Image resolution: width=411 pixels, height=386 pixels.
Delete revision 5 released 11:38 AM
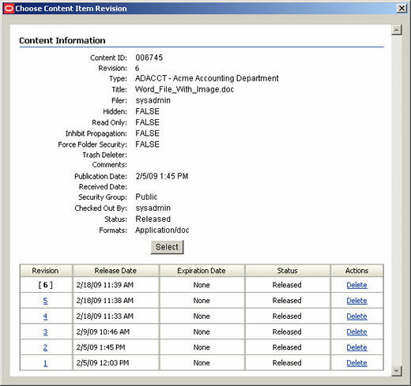[x=356, y=301]
